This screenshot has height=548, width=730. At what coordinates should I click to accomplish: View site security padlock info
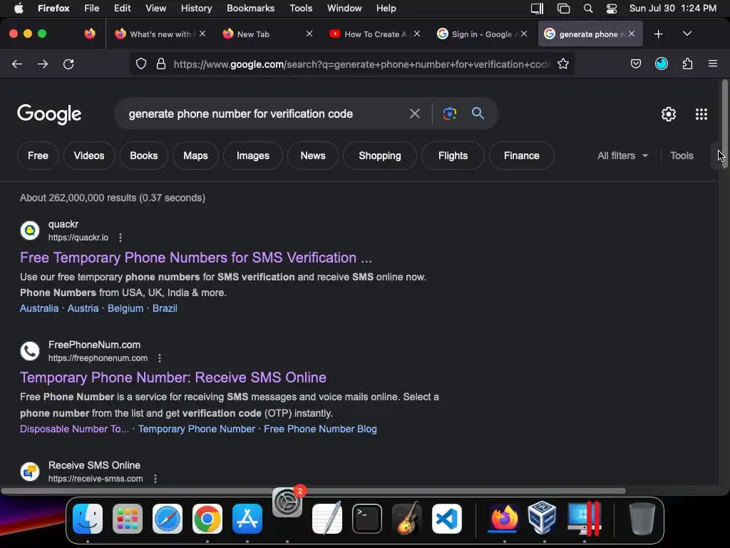161,64
